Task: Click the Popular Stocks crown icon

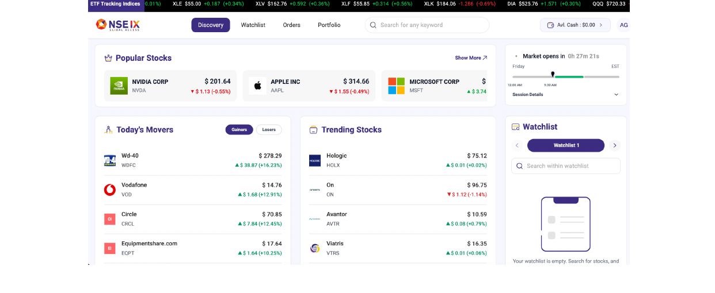Action: point(108,58)
